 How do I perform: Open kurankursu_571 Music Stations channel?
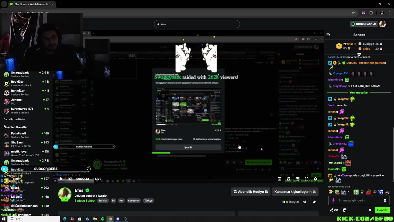[x=26, y=111]
